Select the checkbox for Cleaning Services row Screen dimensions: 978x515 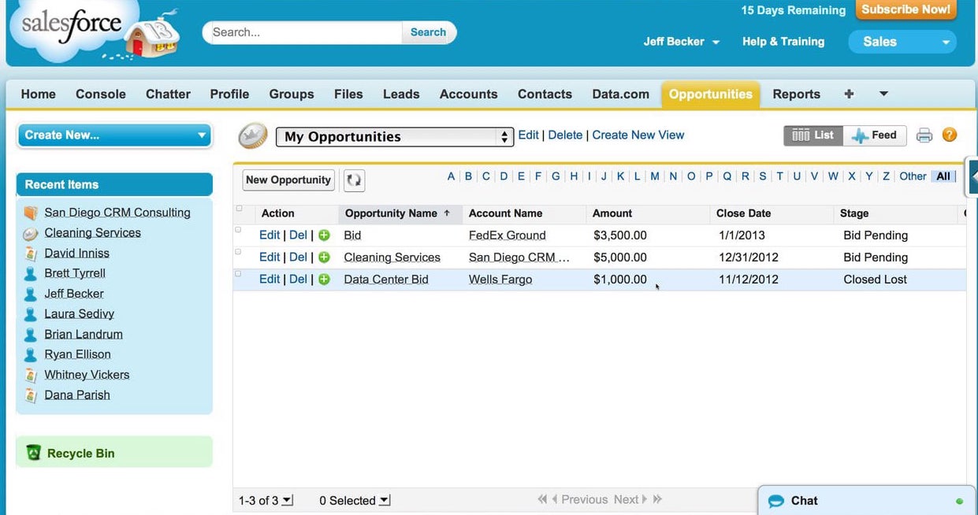point(239,252)
